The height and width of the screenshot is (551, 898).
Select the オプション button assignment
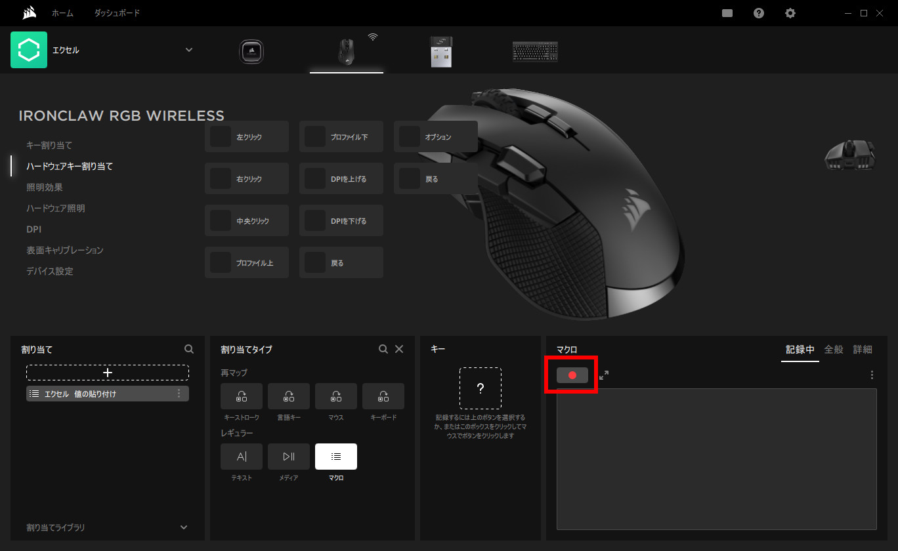point(436,136)
